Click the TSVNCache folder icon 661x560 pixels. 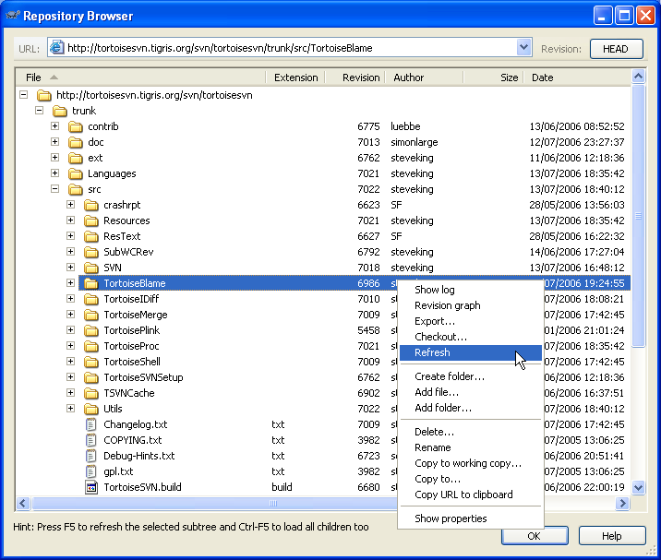(91, 393)
